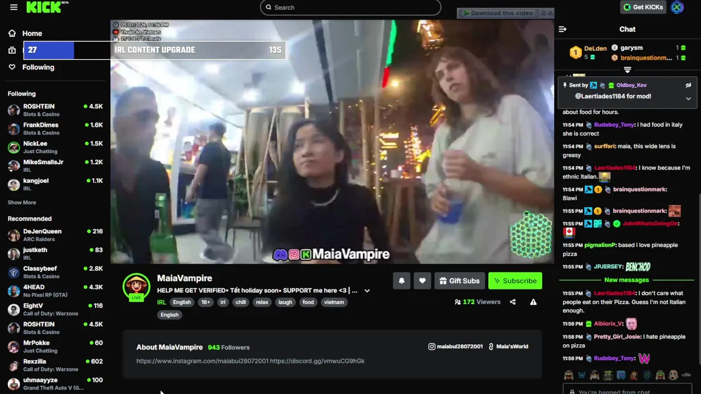Open NickLee channel in sidebar
The width and height of the screenshot is (701, 394).
coord(55,147)
